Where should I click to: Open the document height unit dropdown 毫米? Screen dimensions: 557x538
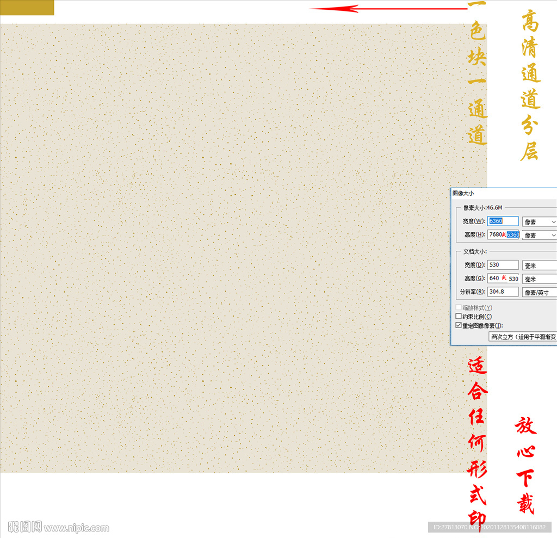[x=539, y=279]
